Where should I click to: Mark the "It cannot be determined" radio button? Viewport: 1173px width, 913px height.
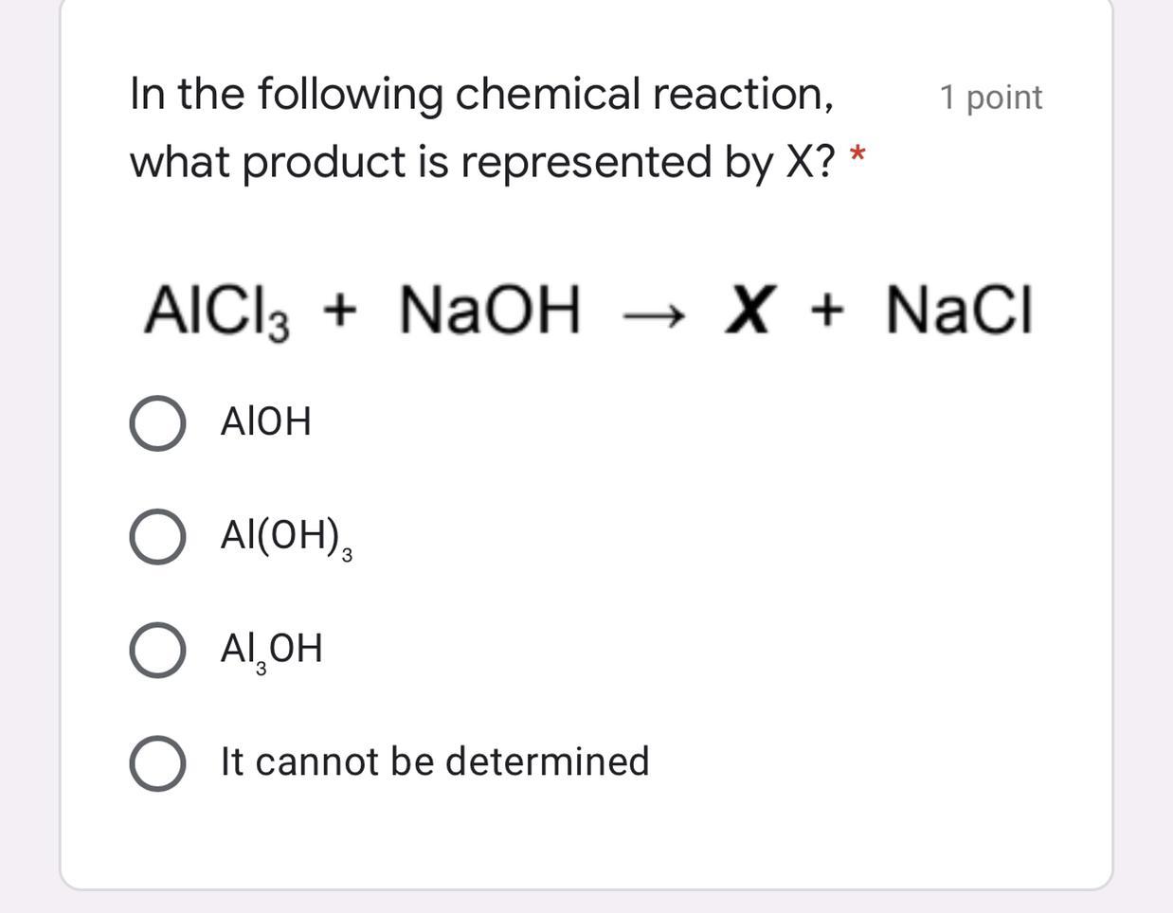click(157, 763)
